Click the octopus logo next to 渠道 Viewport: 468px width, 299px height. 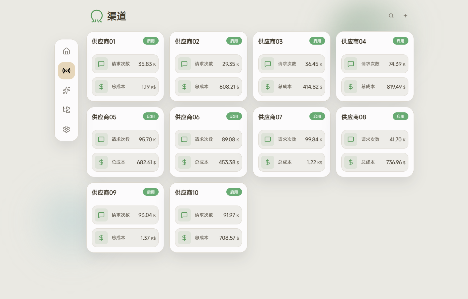click(97, 16)
